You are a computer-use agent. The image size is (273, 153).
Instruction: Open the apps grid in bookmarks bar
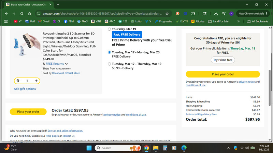6,21
